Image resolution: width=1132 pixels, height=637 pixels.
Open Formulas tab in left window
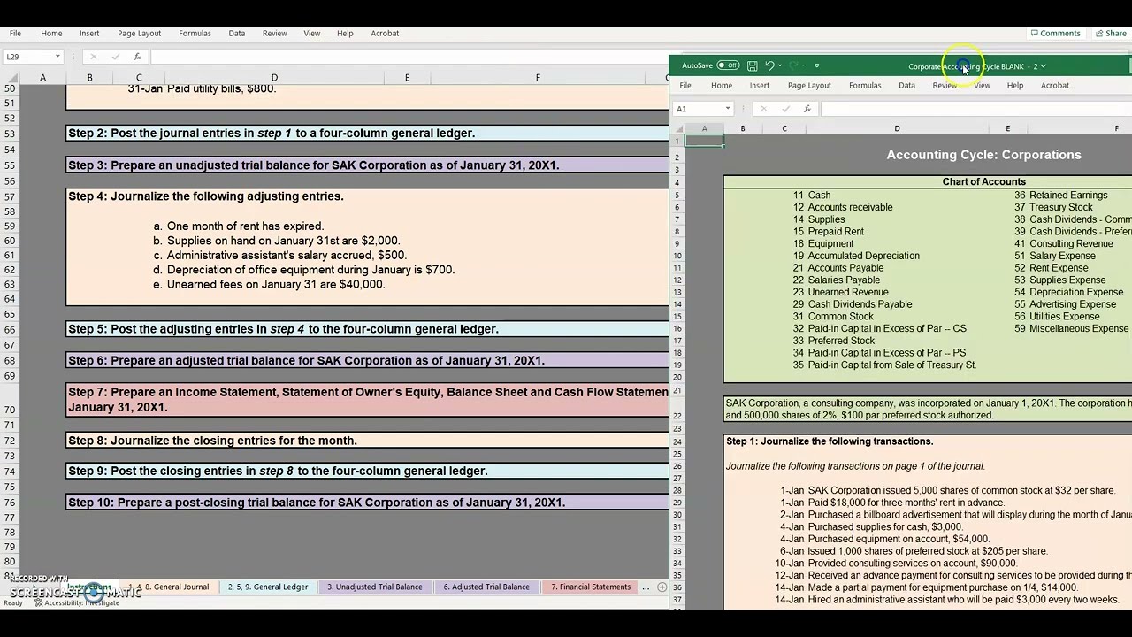[x=195, y=33]
